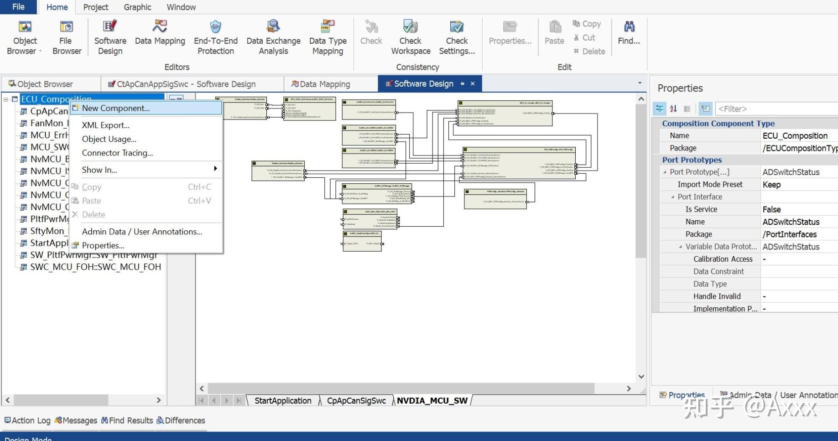Click the properties Filter input field

click(x=776, y=109)
